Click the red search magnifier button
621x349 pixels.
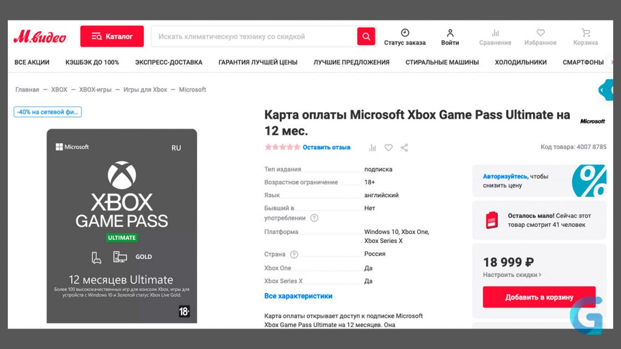click(366, 37)
